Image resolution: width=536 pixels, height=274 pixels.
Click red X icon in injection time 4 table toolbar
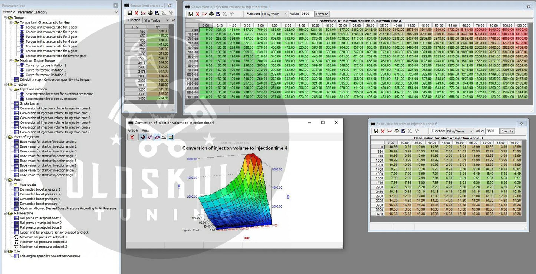coord(197,14)
